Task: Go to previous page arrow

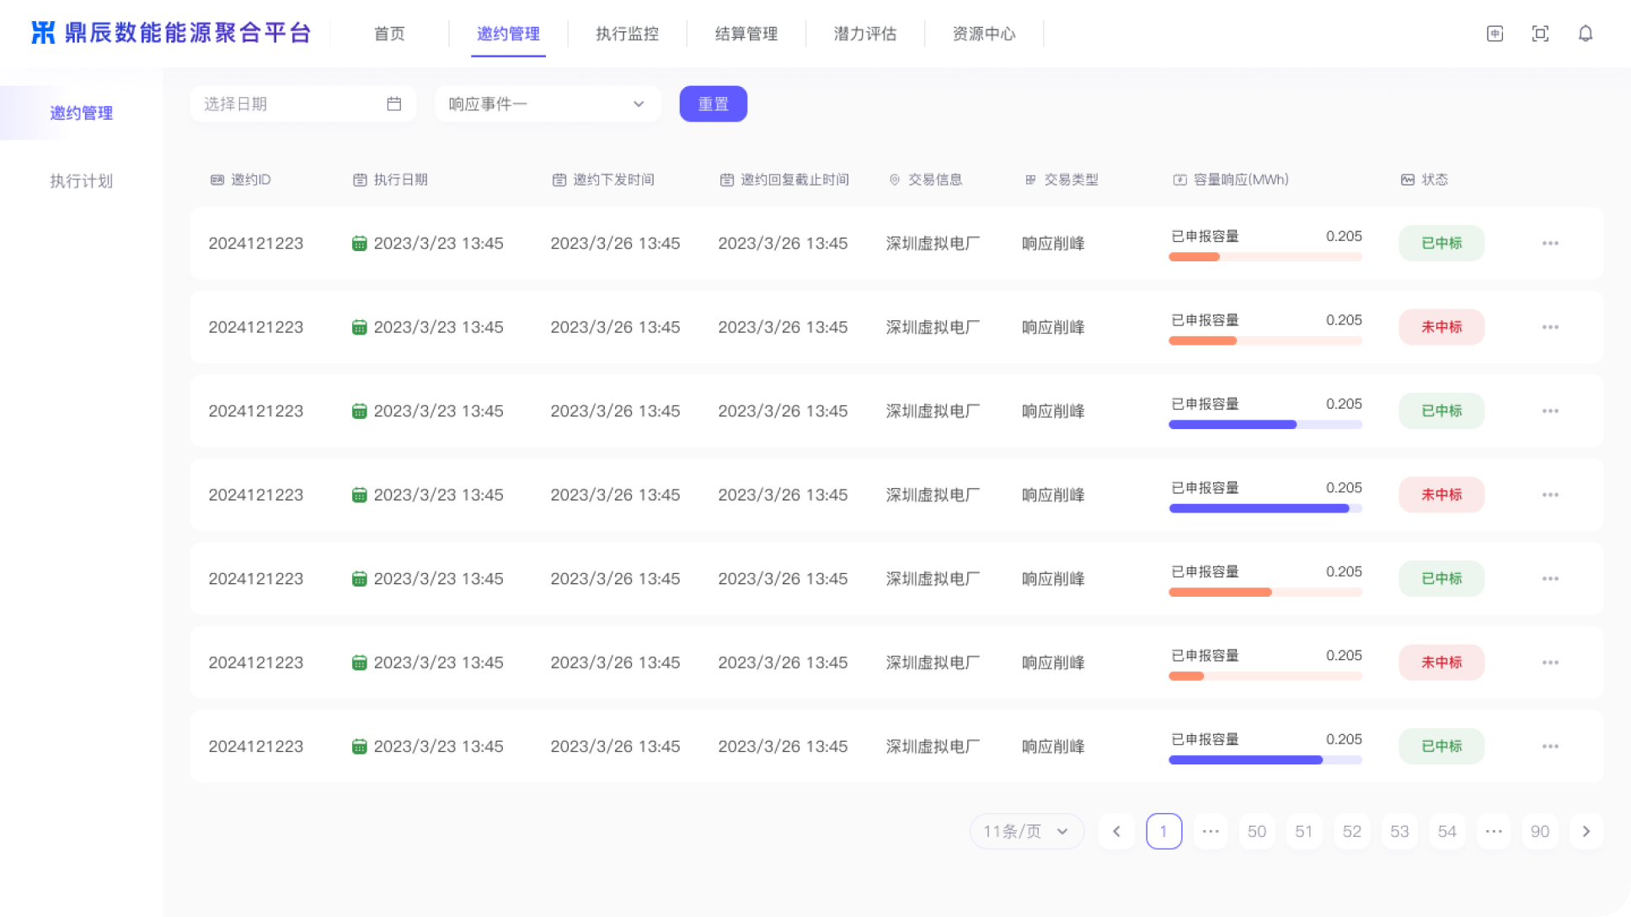Action: coord(1117,832)
